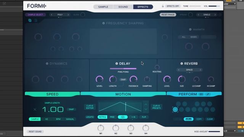This screenshot has height=137, width=244.
Task: Click the dimmed second view icon
Action: tap(36, 20)
